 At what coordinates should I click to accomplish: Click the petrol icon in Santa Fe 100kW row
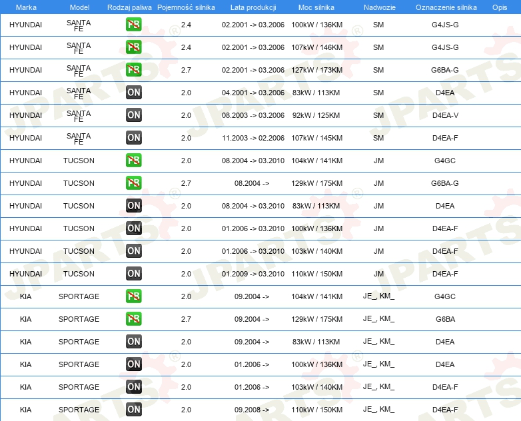pyautogui.click(x=133, y=25)
